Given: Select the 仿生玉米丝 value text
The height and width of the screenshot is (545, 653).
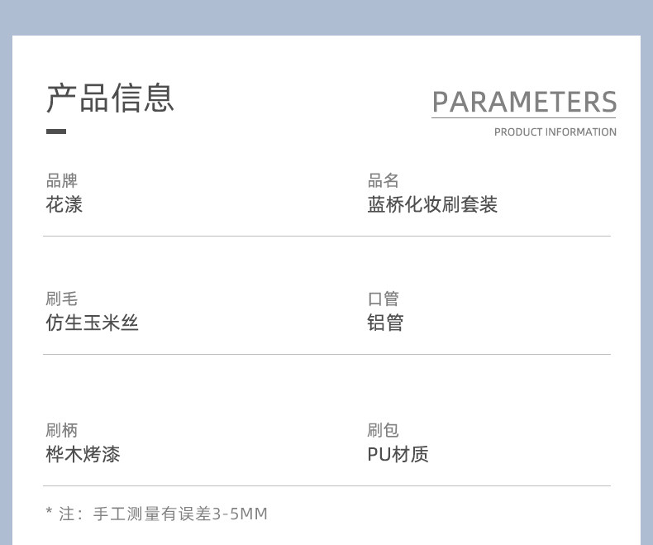Looking at the screenshot, I should pyautogui.click(x=92, y=323).
